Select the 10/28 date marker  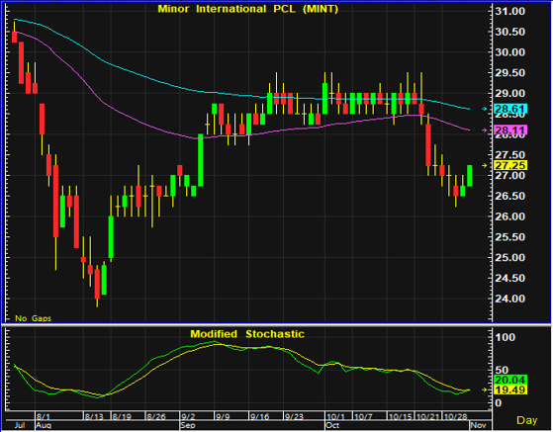click(455, 416)
